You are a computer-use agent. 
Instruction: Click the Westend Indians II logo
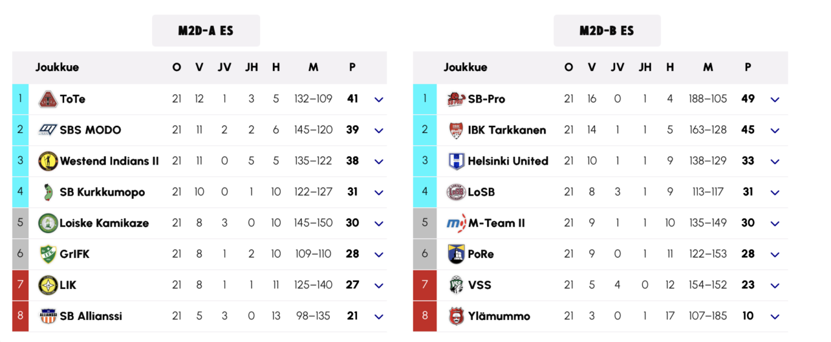pyautogui.click(x=48, y=161)
